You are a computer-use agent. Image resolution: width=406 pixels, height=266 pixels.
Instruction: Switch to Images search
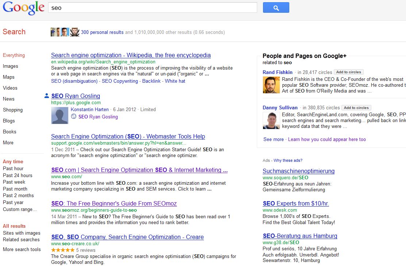tap(10, 66)
